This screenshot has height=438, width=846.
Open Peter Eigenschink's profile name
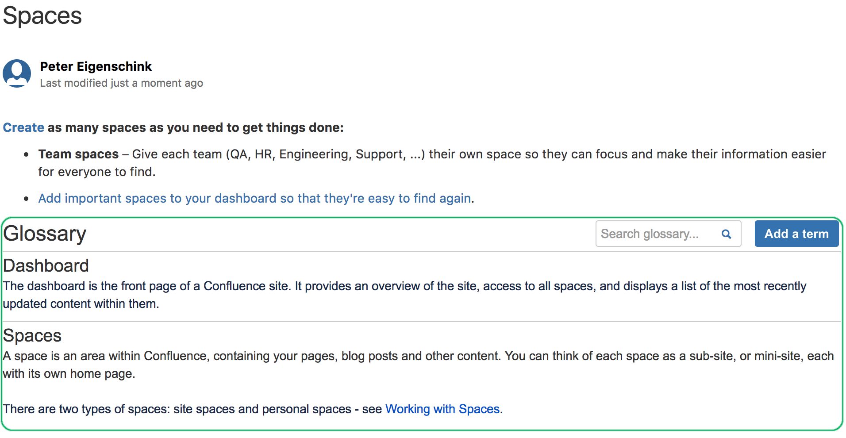tap(96, 66)
